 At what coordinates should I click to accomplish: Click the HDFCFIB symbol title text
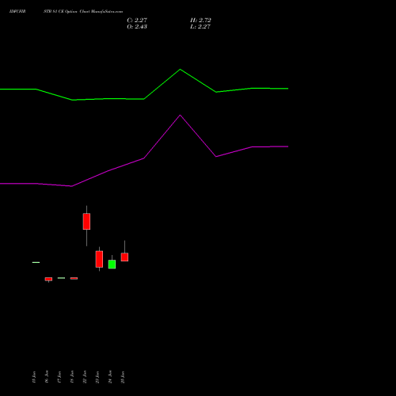17,11
